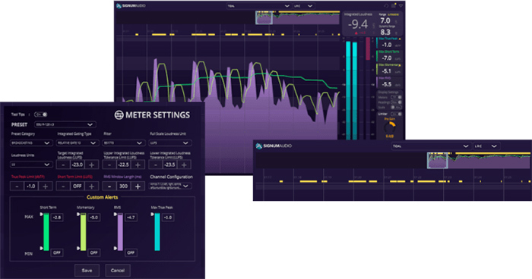
Task: Increase Lower Integrated Loudness Tolerance Limit
Action: pyautogui.click(x=184, y=165)
